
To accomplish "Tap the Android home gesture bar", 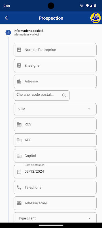I will click(x=51, y=225).
